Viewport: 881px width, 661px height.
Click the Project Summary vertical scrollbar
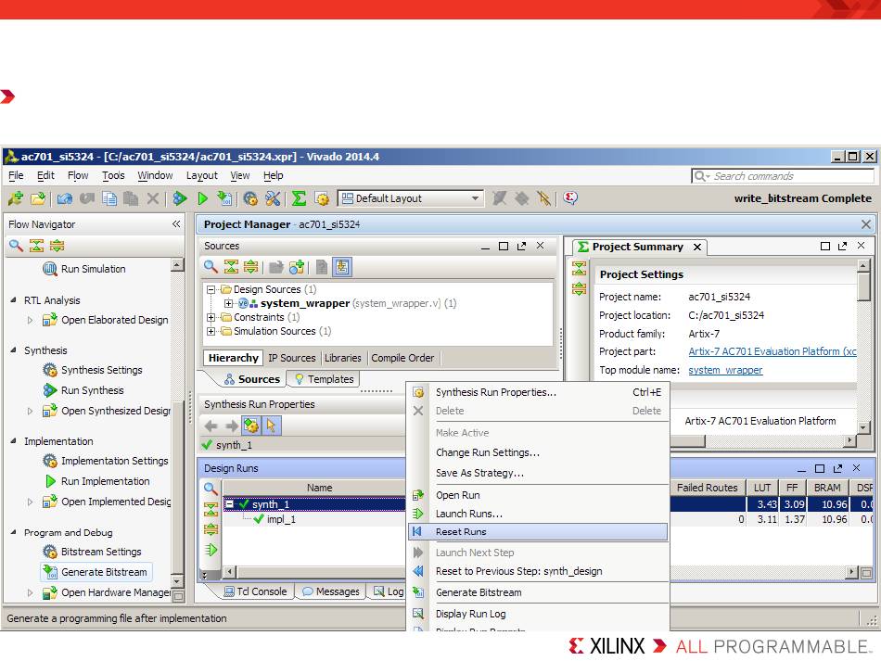click(863, 346)
